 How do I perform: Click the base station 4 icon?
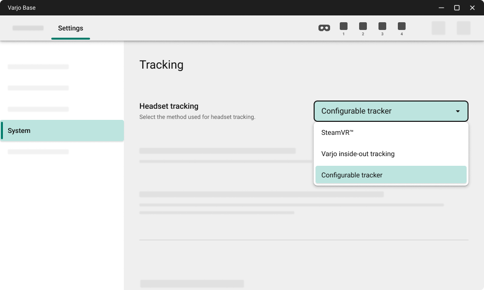(402, 28)
